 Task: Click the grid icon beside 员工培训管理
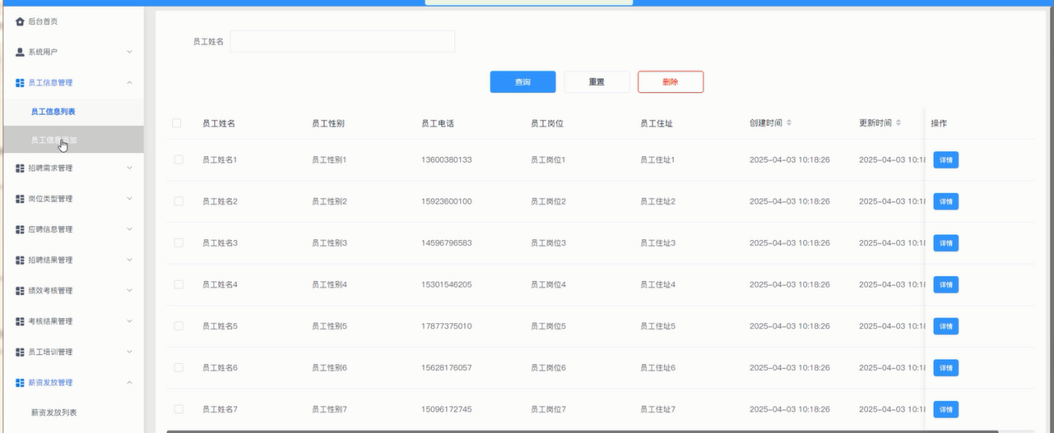[20, 352]
